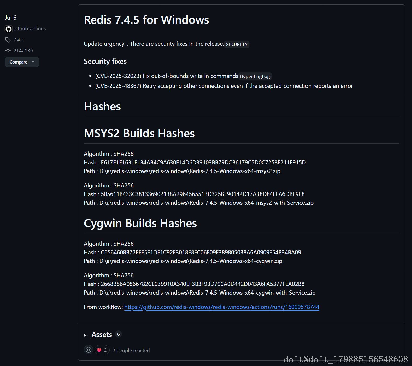The image size is (412, 366).
Task: Click the Security fixes heading
Action: tap(105, 61)
